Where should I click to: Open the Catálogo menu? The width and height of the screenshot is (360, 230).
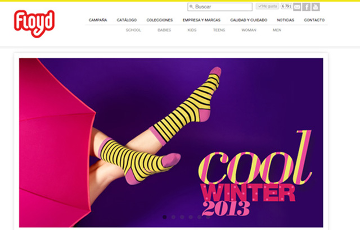(x=127, y=20)
